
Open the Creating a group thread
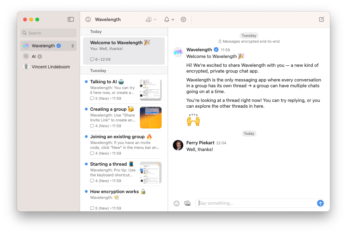tap(124, 117)
